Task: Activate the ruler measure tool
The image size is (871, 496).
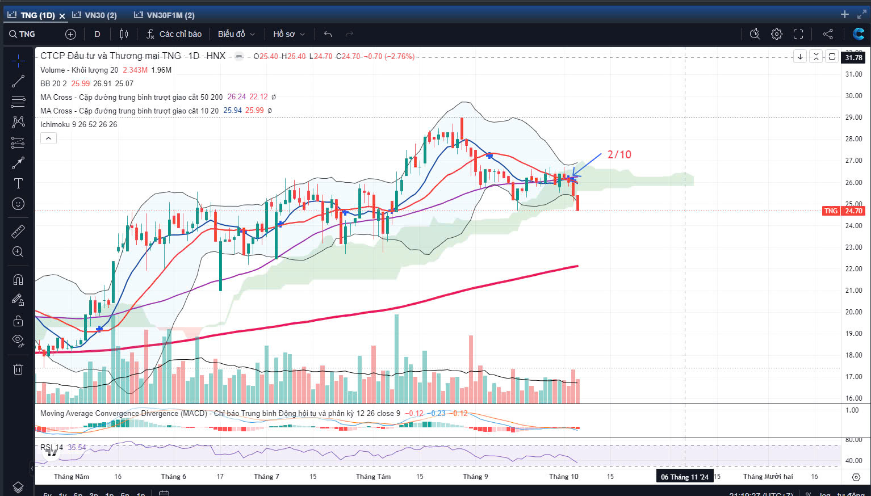Action: 18,231
